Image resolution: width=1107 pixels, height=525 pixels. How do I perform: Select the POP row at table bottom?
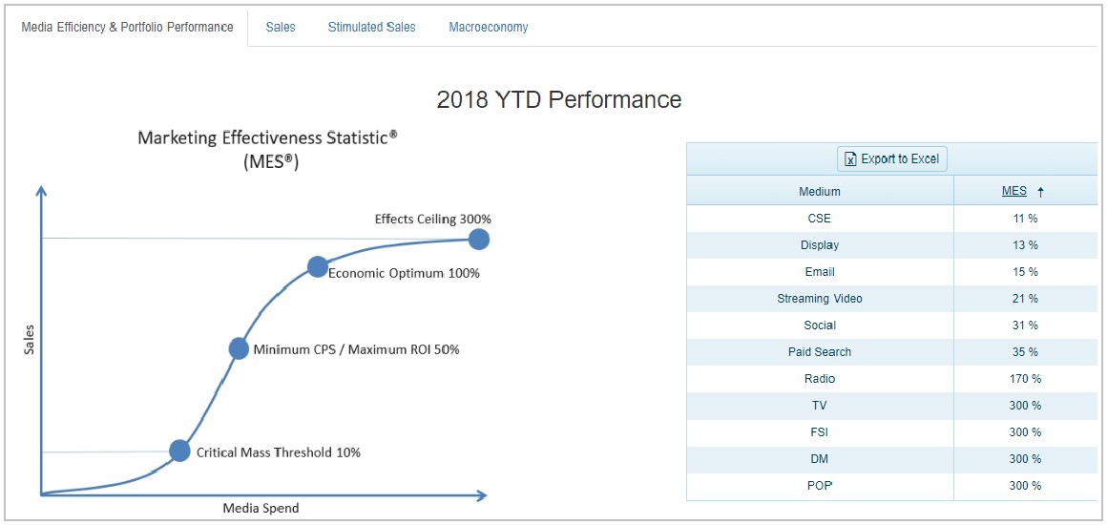(892, 486)
